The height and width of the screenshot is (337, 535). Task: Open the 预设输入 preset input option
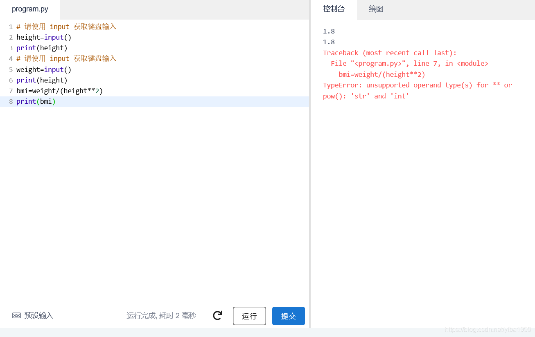[x=33, y=315]
